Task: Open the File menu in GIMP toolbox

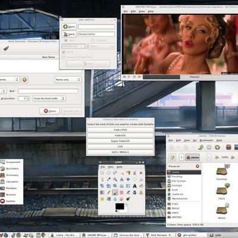Action: point(102,167)
